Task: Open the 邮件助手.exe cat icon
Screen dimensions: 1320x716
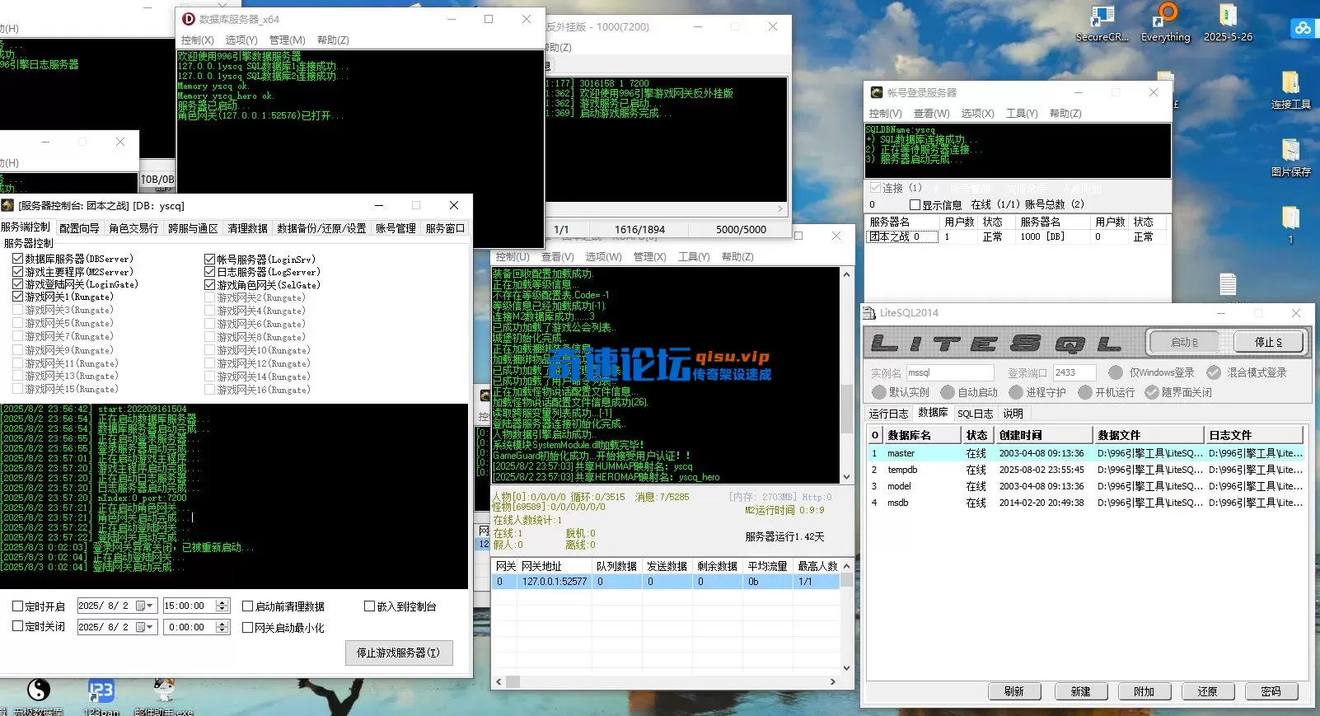Action: [163, 695]
